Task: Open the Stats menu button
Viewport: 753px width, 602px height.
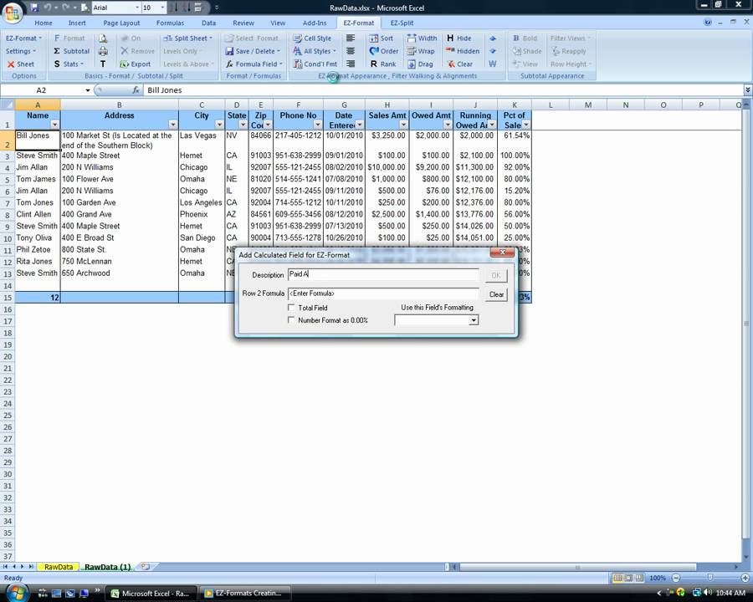Action: (69, 64)
